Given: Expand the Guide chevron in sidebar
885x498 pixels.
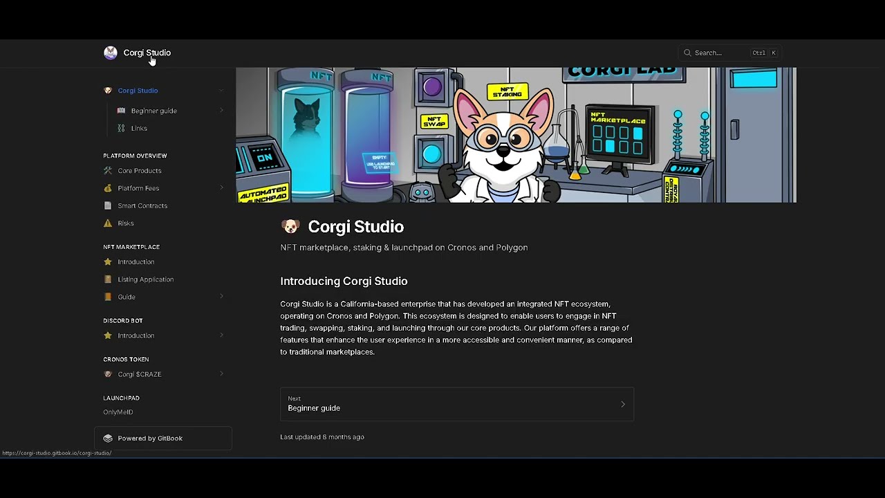Looking at the screenshot, I should [221, 297].
